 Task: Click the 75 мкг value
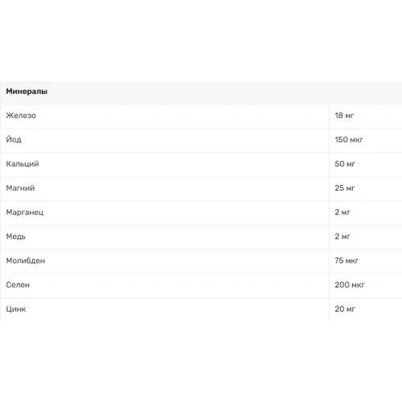tap(347, 260)
